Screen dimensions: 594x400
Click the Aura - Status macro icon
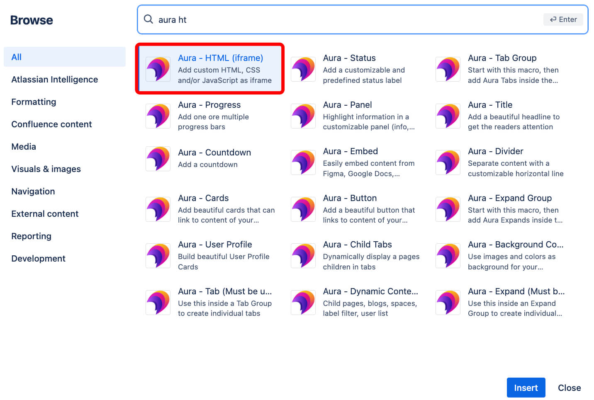[x=303, y=69]
